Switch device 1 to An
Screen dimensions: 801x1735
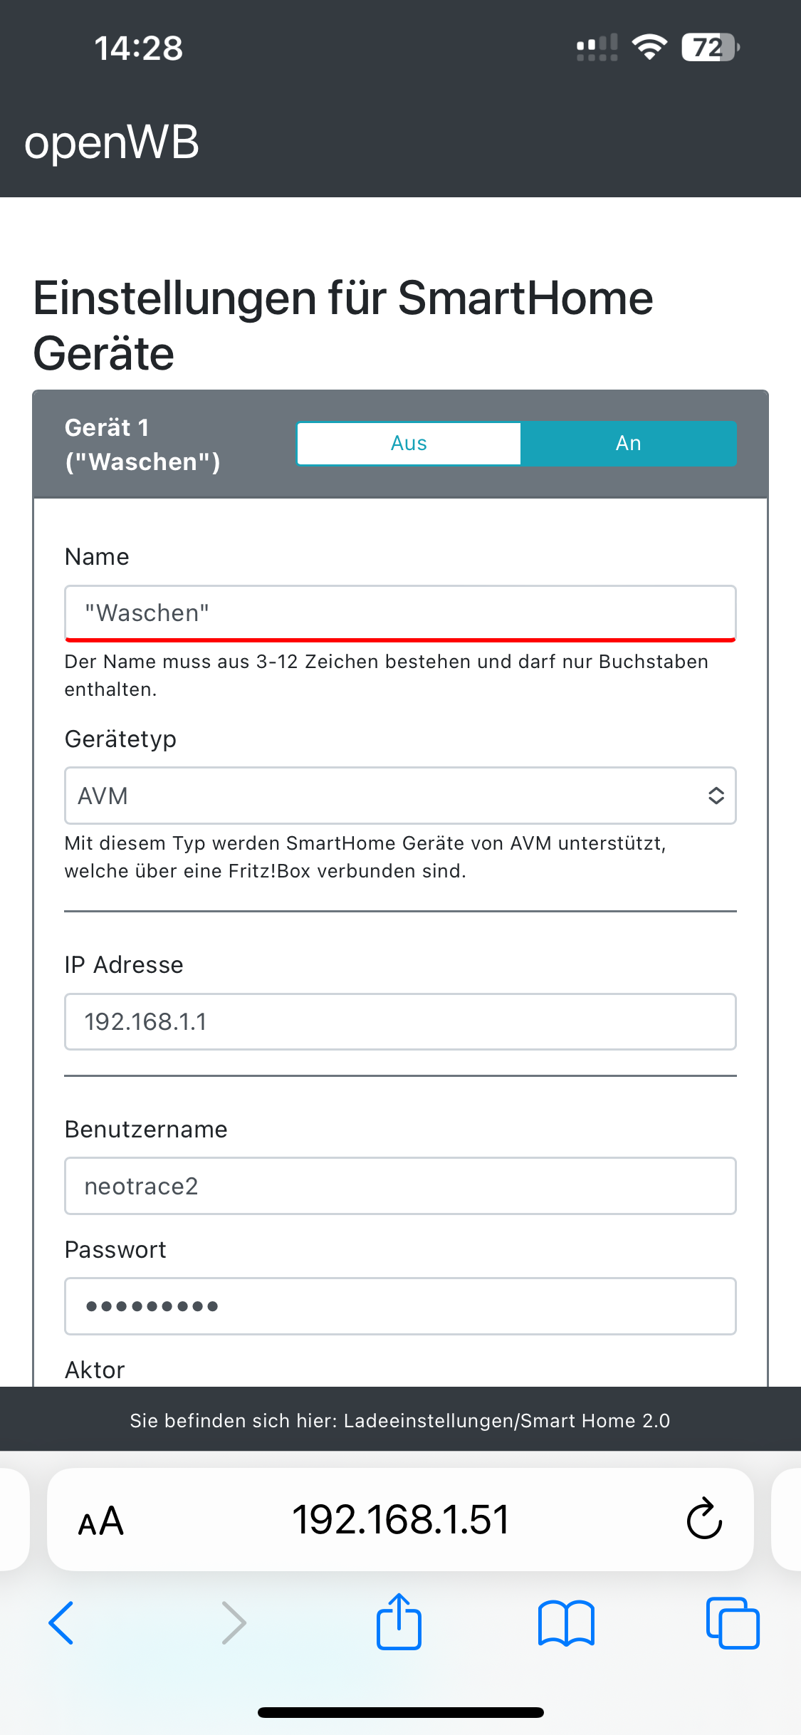tap(628, 443)
